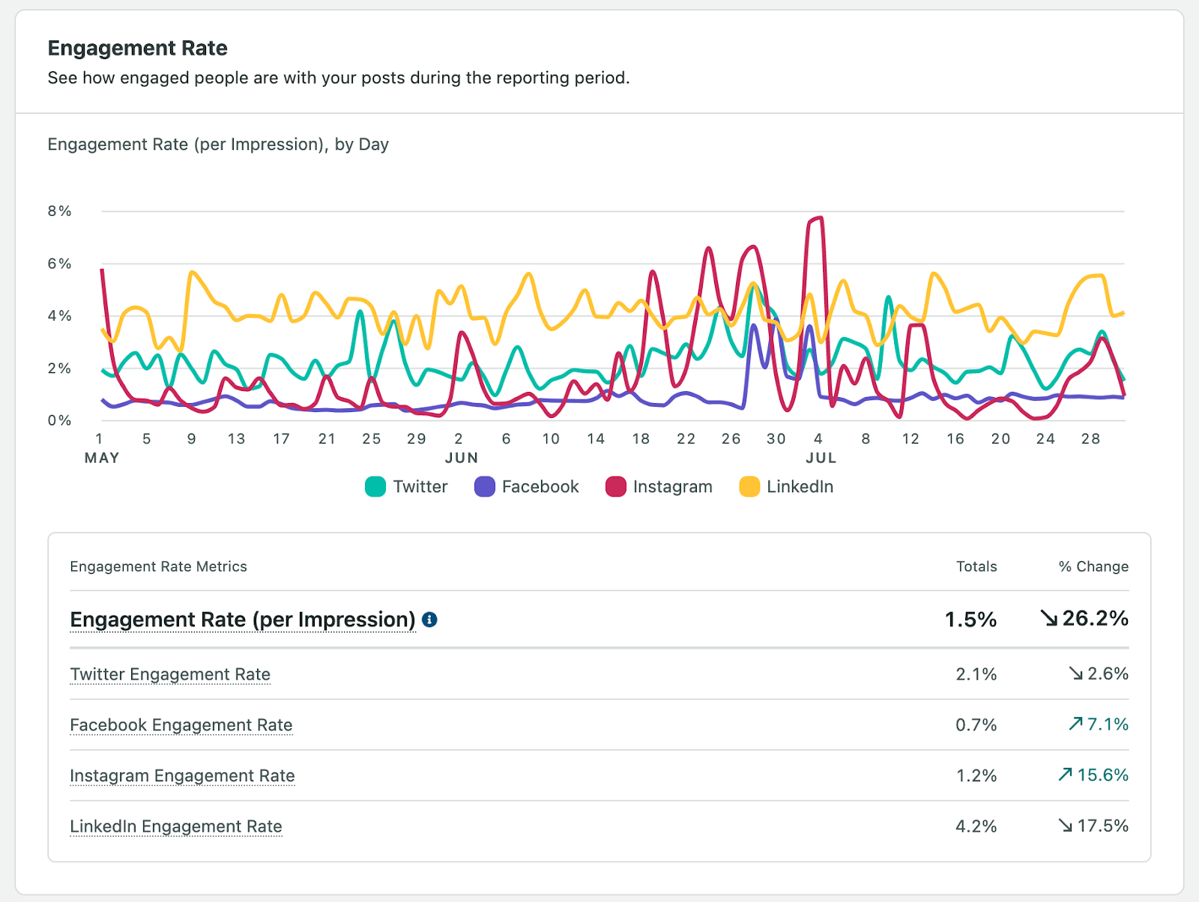Click the % Change column header

pyautogui.click(x=1093, y=566)
